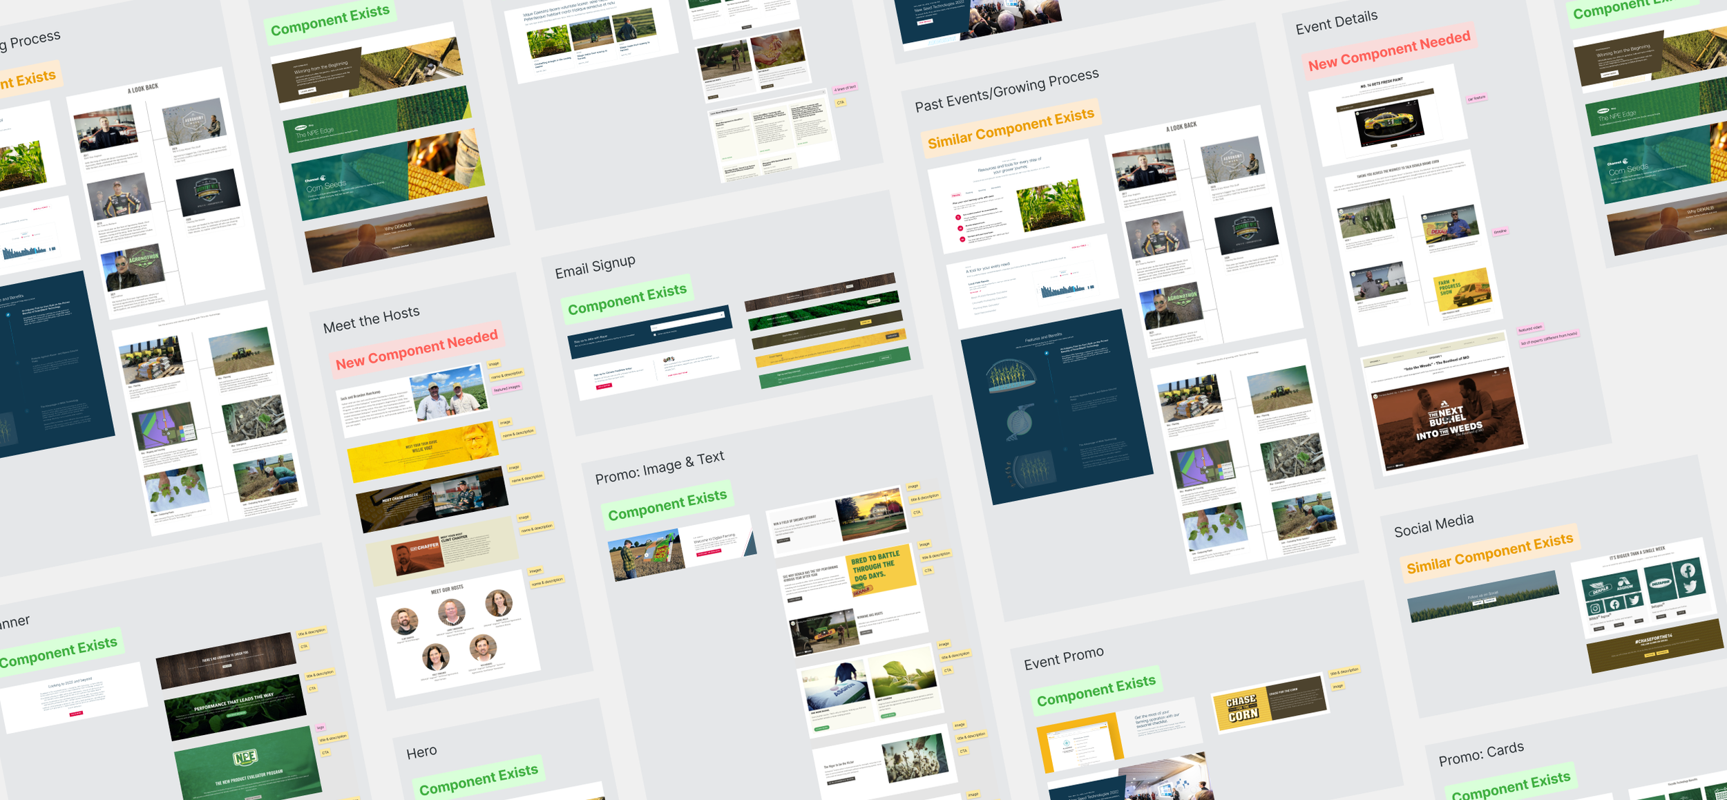Click the NPE logo on the green banner

click(x=246, y=758)
